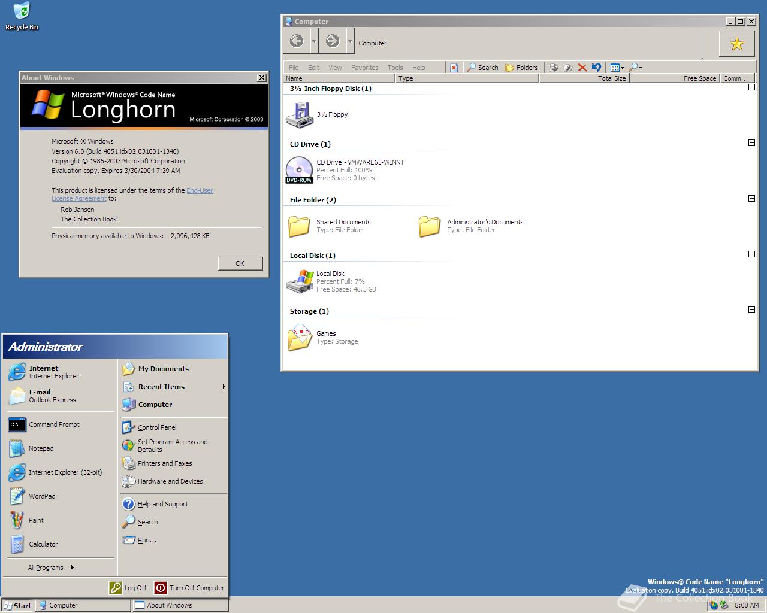Select the 3½ Floppy drive icon
767x613 pixels.
coord(299,114)
